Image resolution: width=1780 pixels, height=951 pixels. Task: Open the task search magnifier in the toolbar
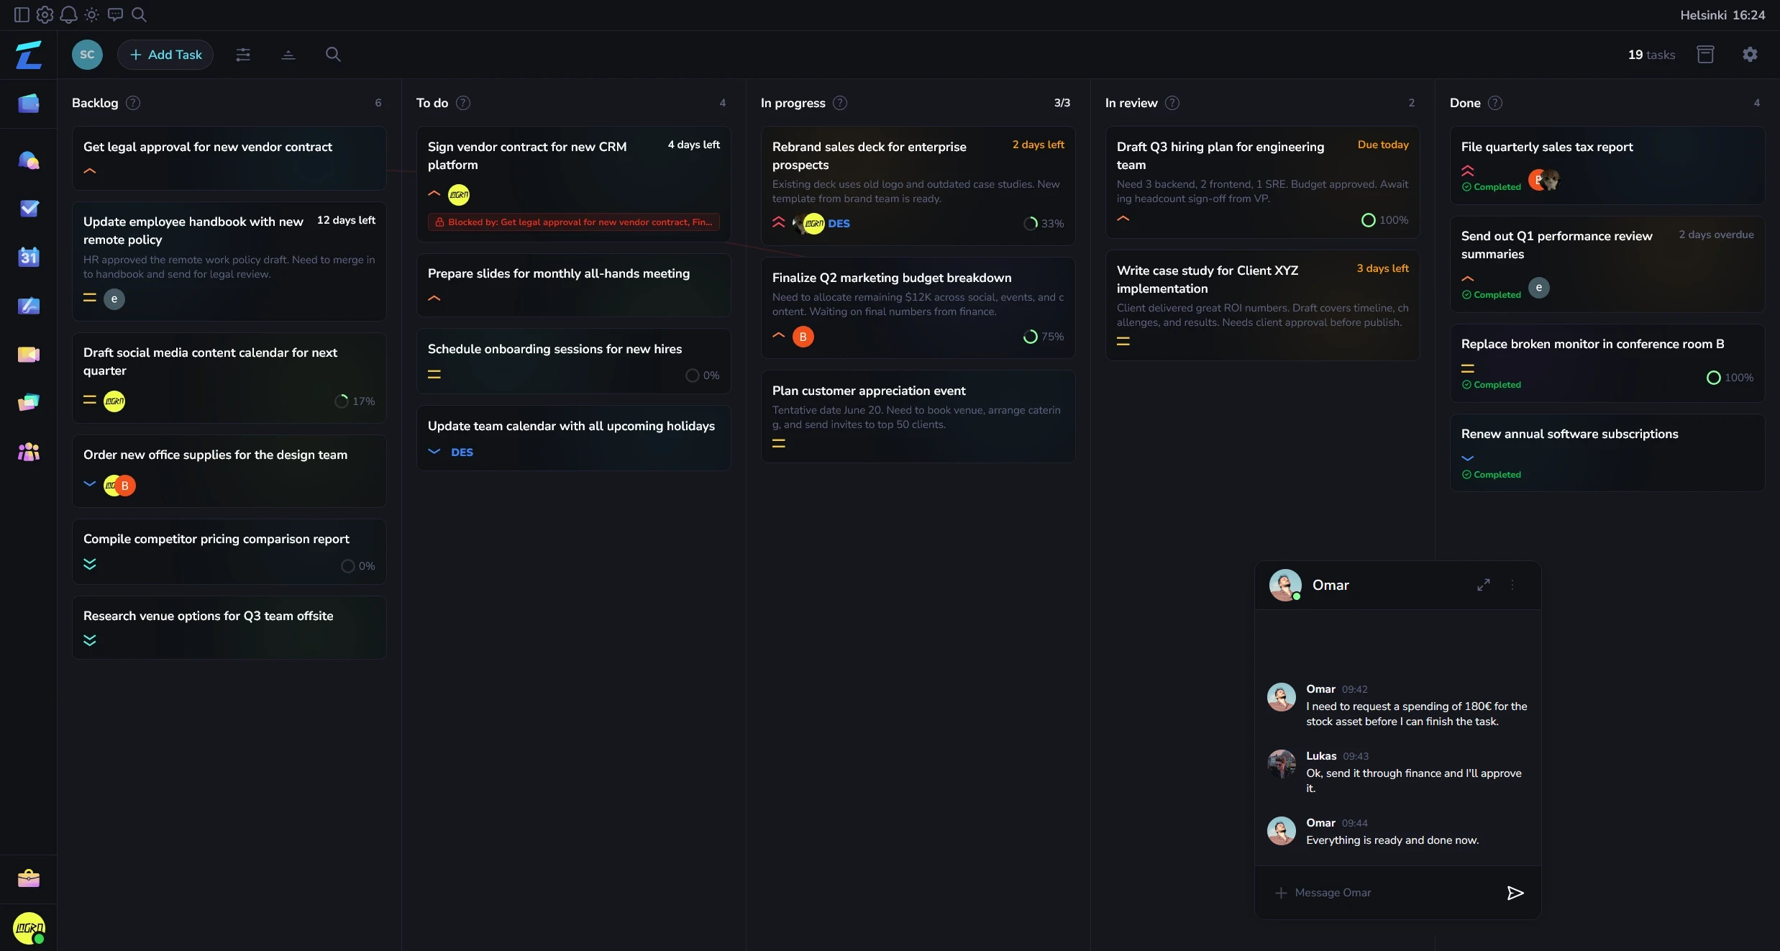coord(333,55)
